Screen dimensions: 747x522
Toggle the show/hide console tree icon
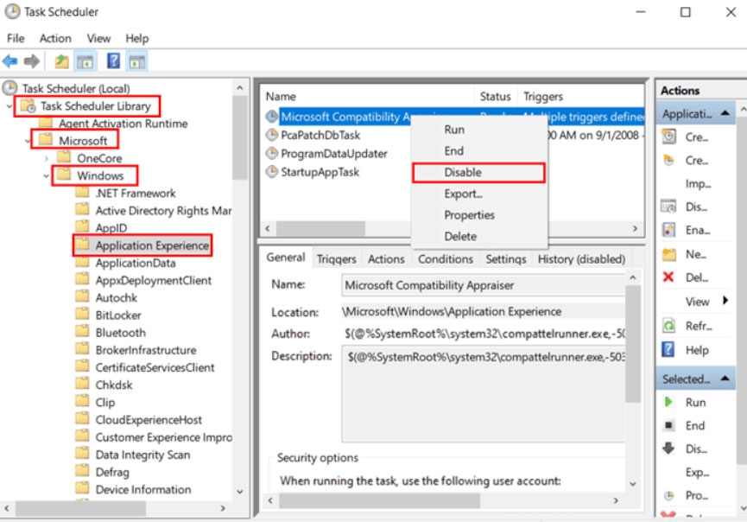click(x=85, y=61)
